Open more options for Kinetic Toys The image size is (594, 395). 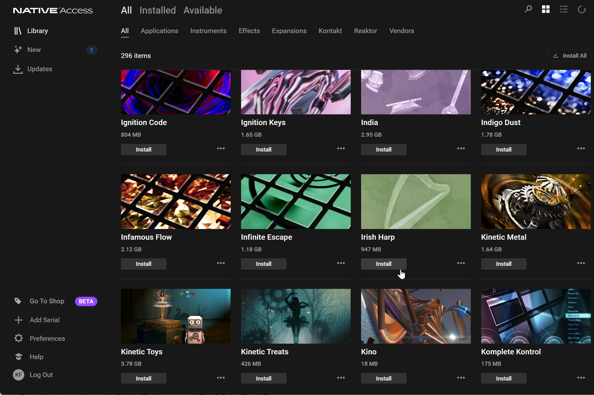pos(221,378)
